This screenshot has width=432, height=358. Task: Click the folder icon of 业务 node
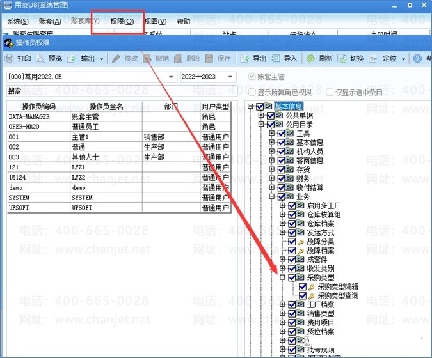pyautogui.click(x=289, y=196)
